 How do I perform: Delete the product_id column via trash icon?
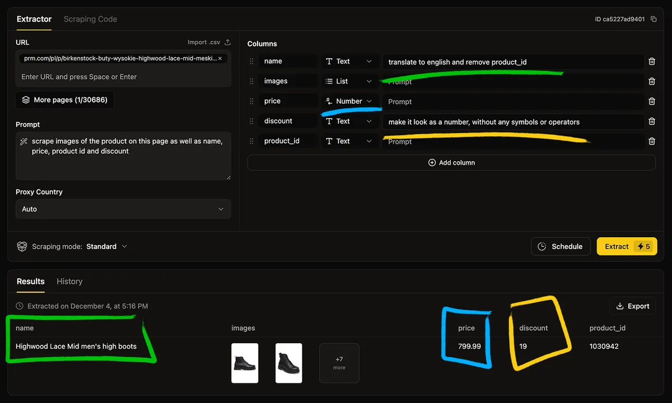652,142
